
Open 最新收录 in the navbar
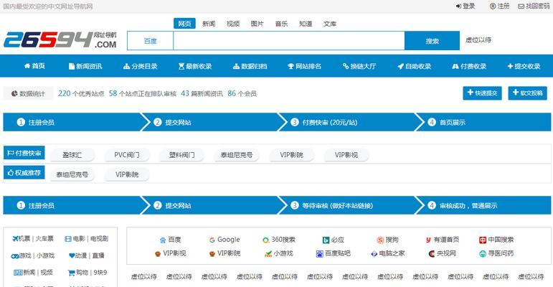point(195,66)
